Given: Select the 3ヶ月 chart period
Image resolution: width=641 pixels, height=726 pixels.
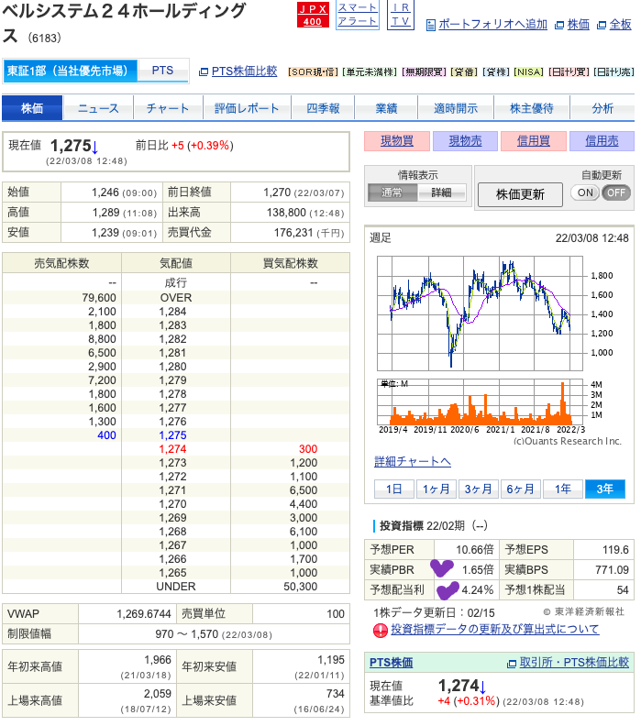Looking at the screenshot, I should point(478,489).
